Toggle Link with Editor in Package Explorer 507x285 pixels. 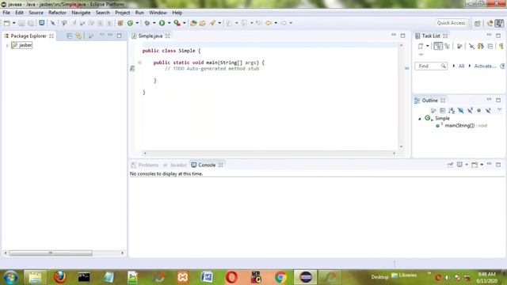click(x=78, y=36)
